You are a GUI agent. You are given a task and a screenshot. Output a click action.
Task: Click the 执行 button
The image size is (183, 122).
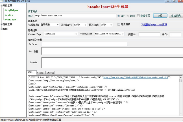pyautogui.click(x=160, y=16)
